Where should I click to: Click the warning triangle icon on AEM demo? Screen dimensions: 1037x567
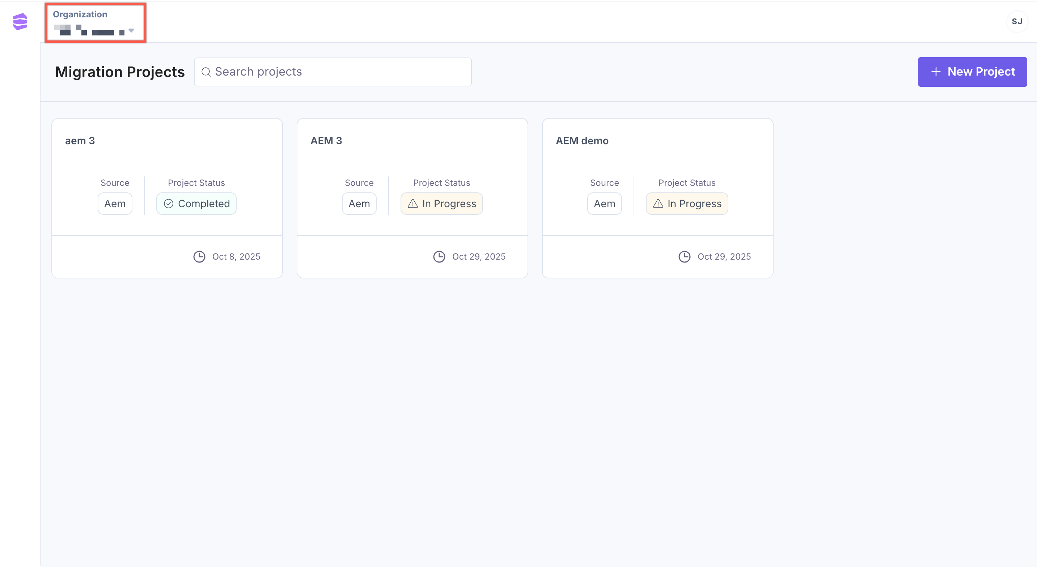(x=658, y=204)
